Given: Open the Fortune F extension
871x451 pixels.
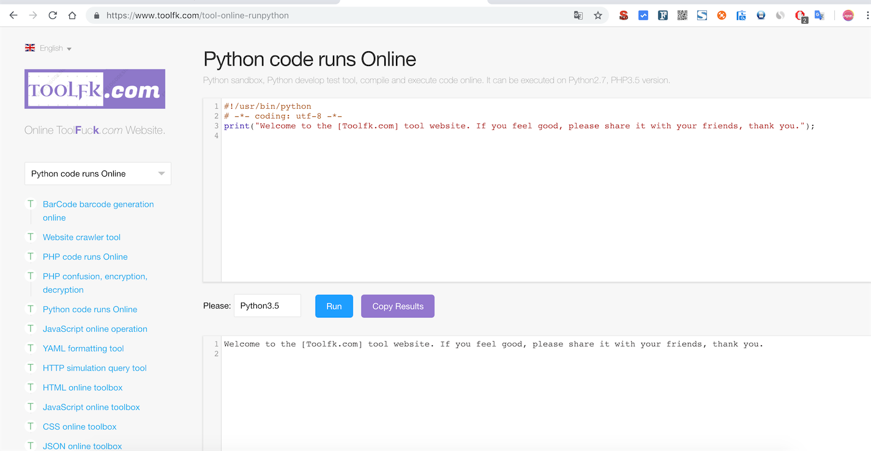Looking at the screenshot, I should point(663,15).
